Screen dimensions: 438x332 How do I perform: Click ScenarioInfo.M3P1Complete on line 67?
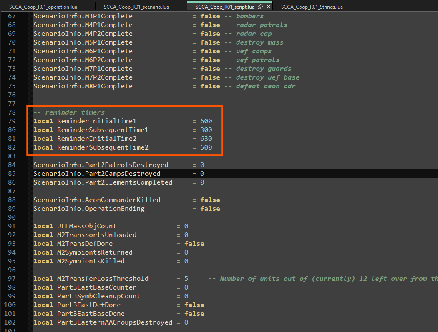coord(83,16)
